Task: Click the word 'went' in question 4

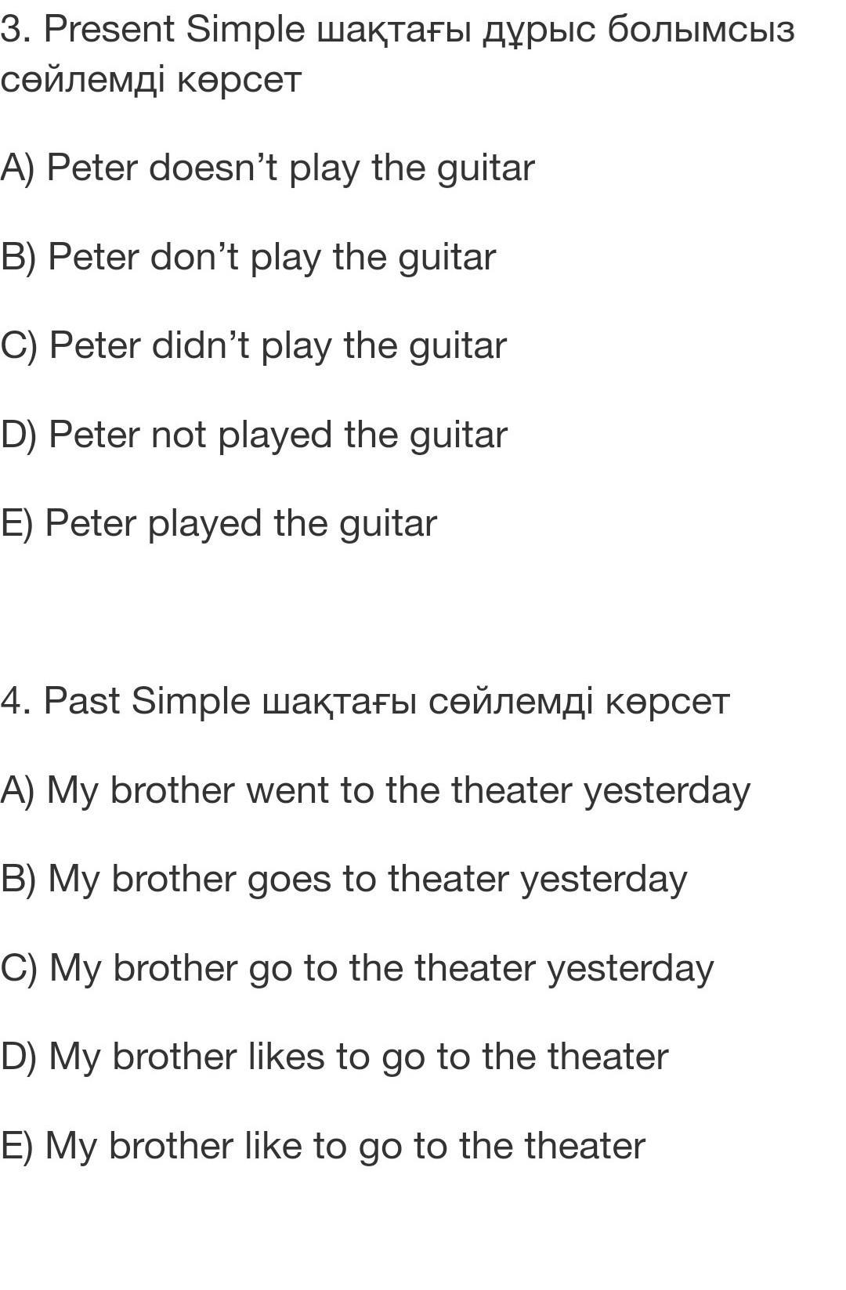Action: coord(287,790)
